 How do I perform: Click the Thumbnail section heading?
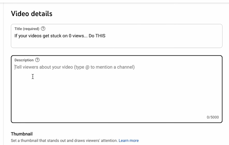(22, 134)
